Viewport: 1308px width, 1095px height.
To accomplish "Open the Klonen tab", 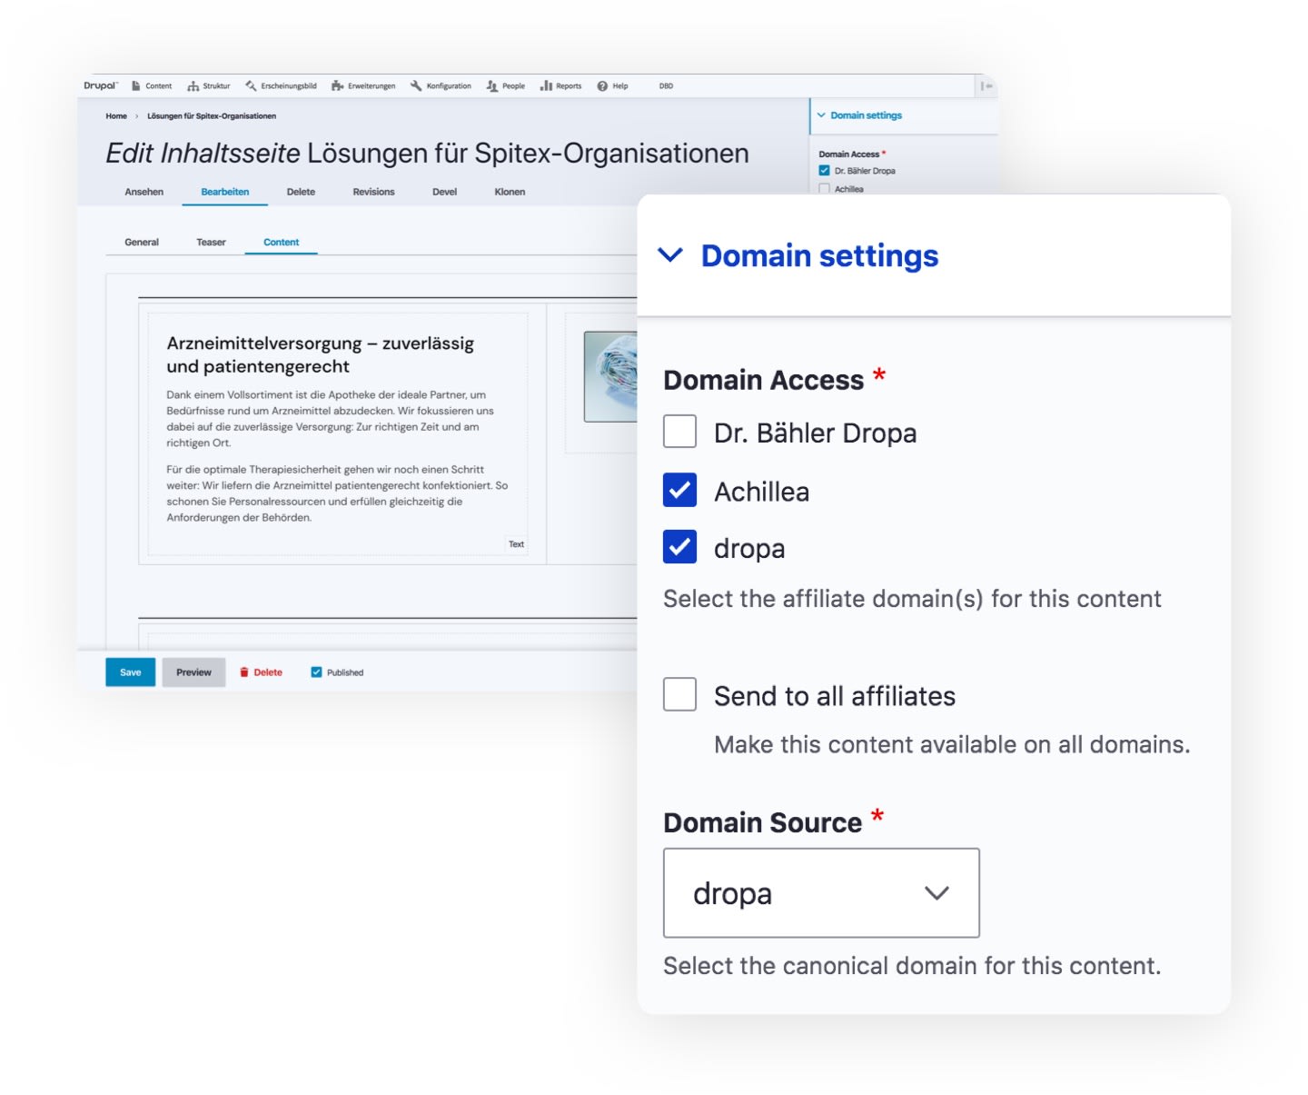I will click(x=510, y=192).
